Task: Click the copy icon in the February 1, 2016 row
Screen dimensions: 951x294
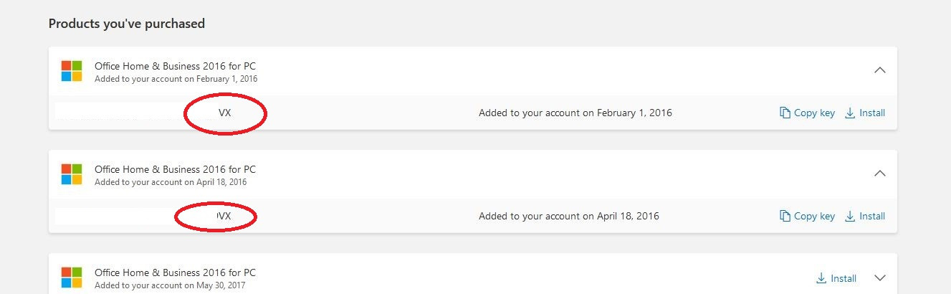Action: tap(785, 113)
